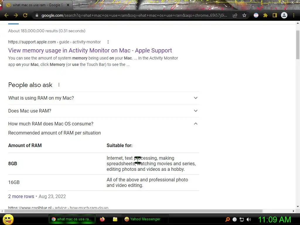Click the horizontal scrollbar thumb
The image size is (300, 225).
pos(133,211)
